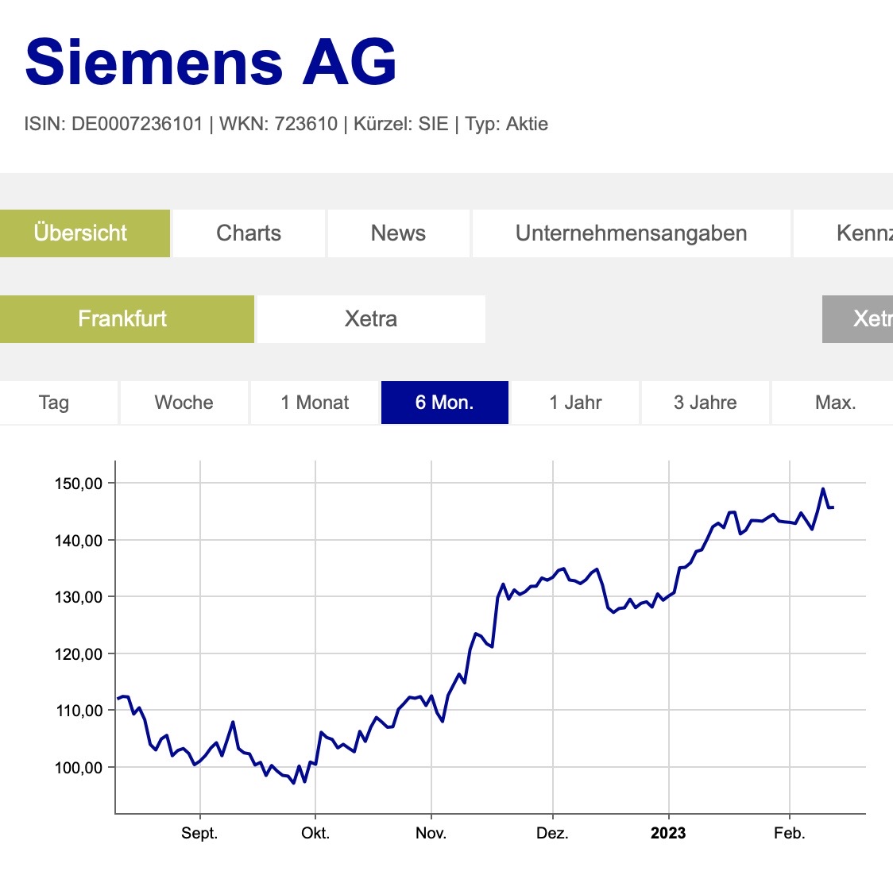The height and width of the screenshot is (875, 893).
Task: Click the gray Xetra button at right edge
Action: coord(860,319)
